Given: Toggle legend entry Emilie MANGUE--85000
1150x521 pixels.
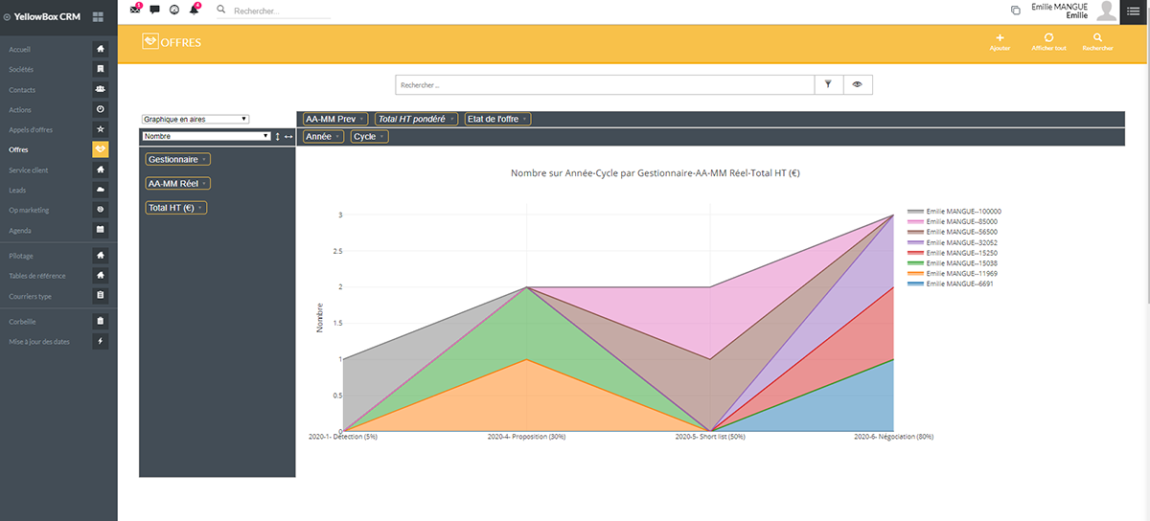Looking at the screenshot, I should coord(953,222).
